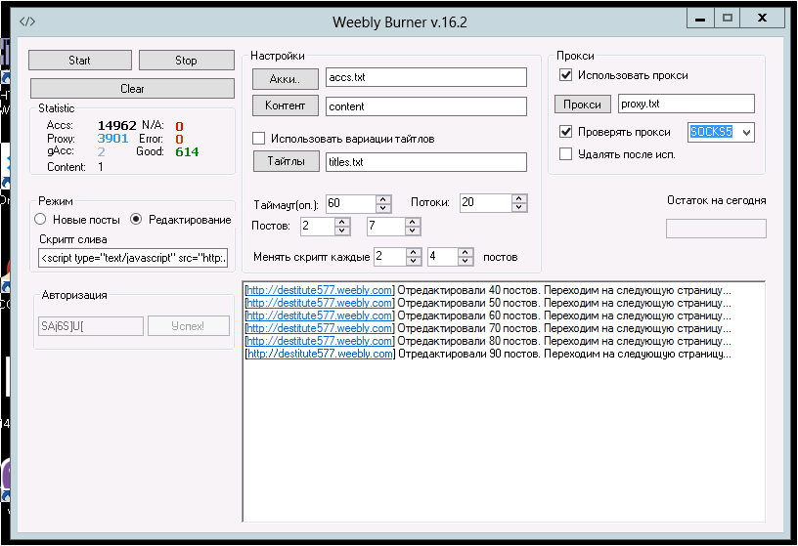Screen dimensions: 798x546
Task: Click the gAcc count value 2
Action: click(x=102, y=151)
